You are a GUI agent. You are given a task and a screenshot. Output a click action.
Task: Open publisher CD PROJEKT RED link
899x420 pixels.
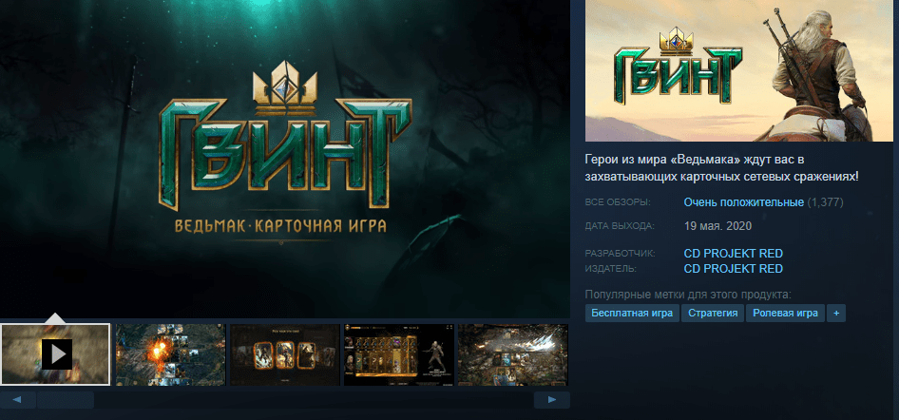pyautogui.click(x=734, y=269)
